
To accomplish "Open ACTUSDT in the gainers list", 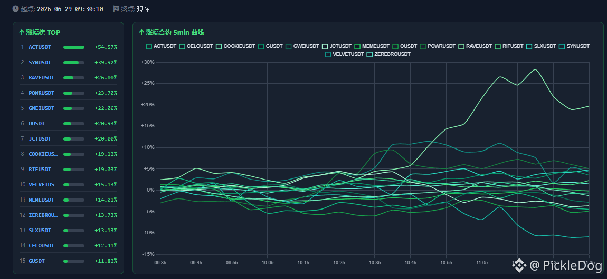I will point(40,47).
